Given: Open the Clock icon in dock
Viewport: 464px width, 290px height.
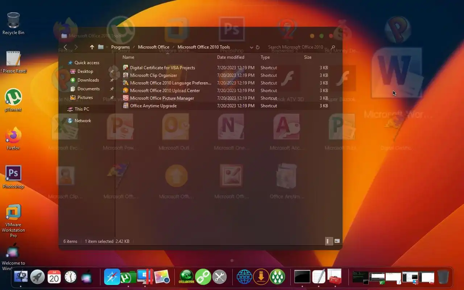Looking at the screenshot, I should [x=71, y=277].
